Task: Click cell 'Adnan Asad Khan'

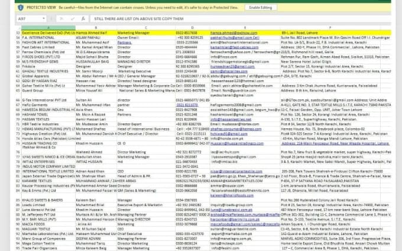Action: pos(90,171)
